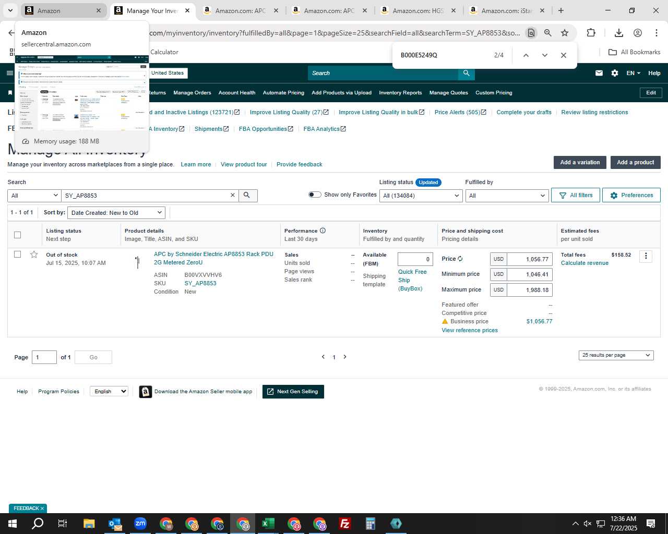Open the Sort by Date Created dropdown
668x534 pixels.
tap(116, 213)
